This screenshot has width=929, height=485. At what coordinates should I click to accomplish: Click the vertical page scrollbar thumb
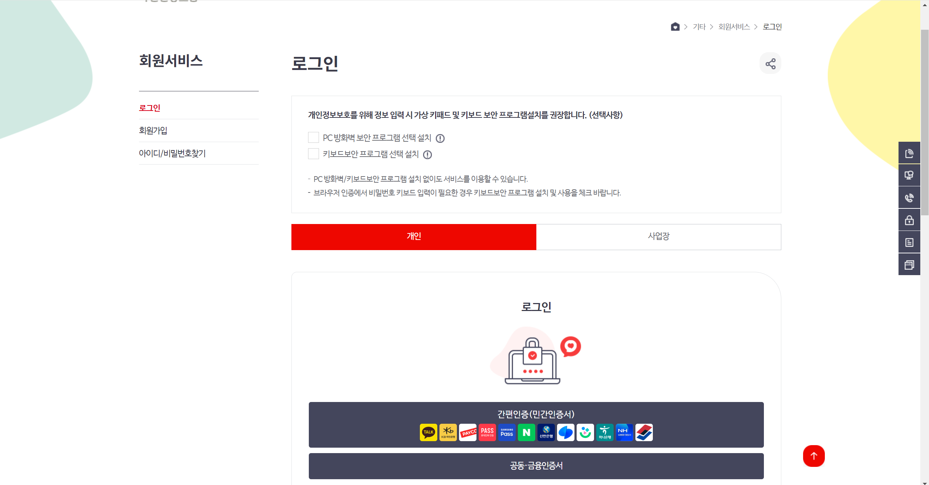[x=925, y=123]
